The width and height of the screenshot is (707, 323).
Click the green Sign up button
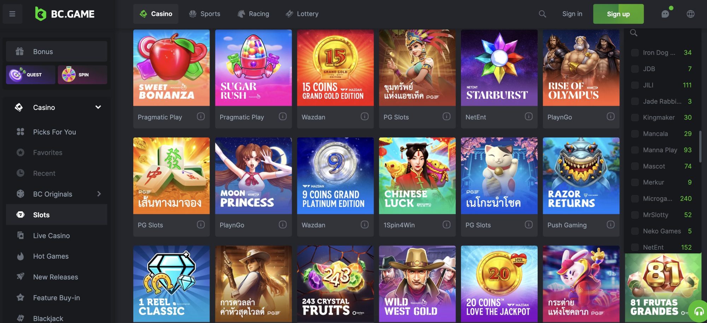(x=618, y=14)
